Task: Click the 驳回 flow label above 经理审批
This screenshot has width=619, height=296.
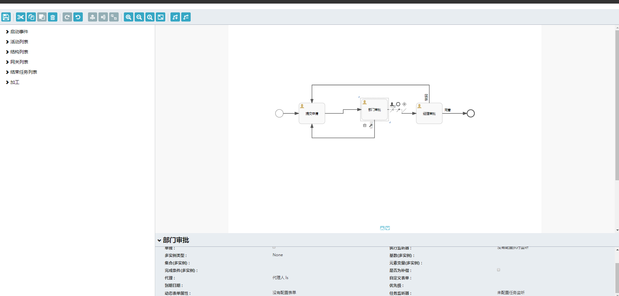Action: (426, 97)
